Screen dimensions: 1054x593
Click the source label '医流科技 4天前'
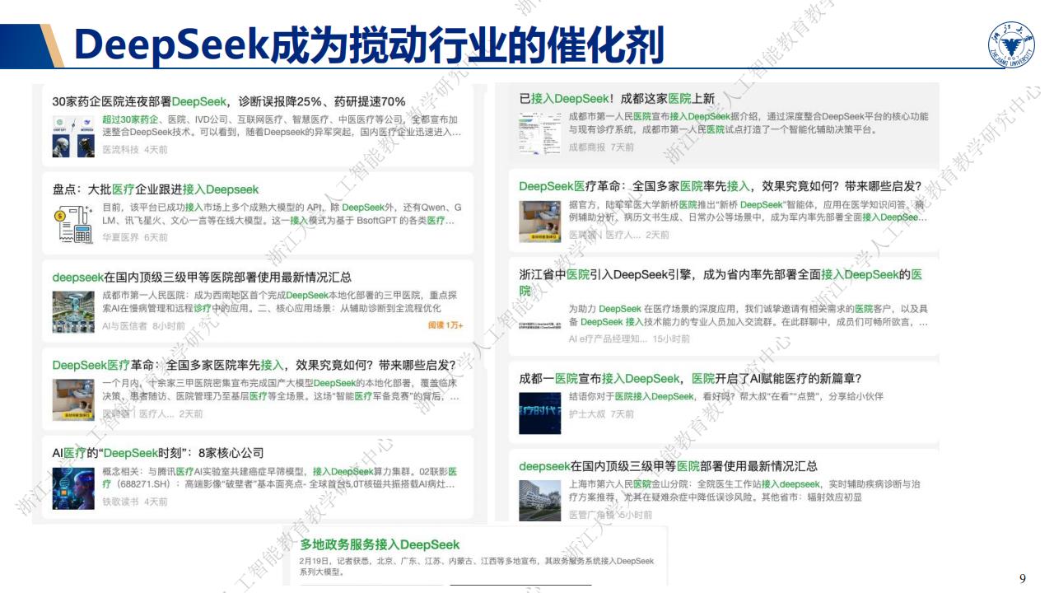(x=134, y=150)
